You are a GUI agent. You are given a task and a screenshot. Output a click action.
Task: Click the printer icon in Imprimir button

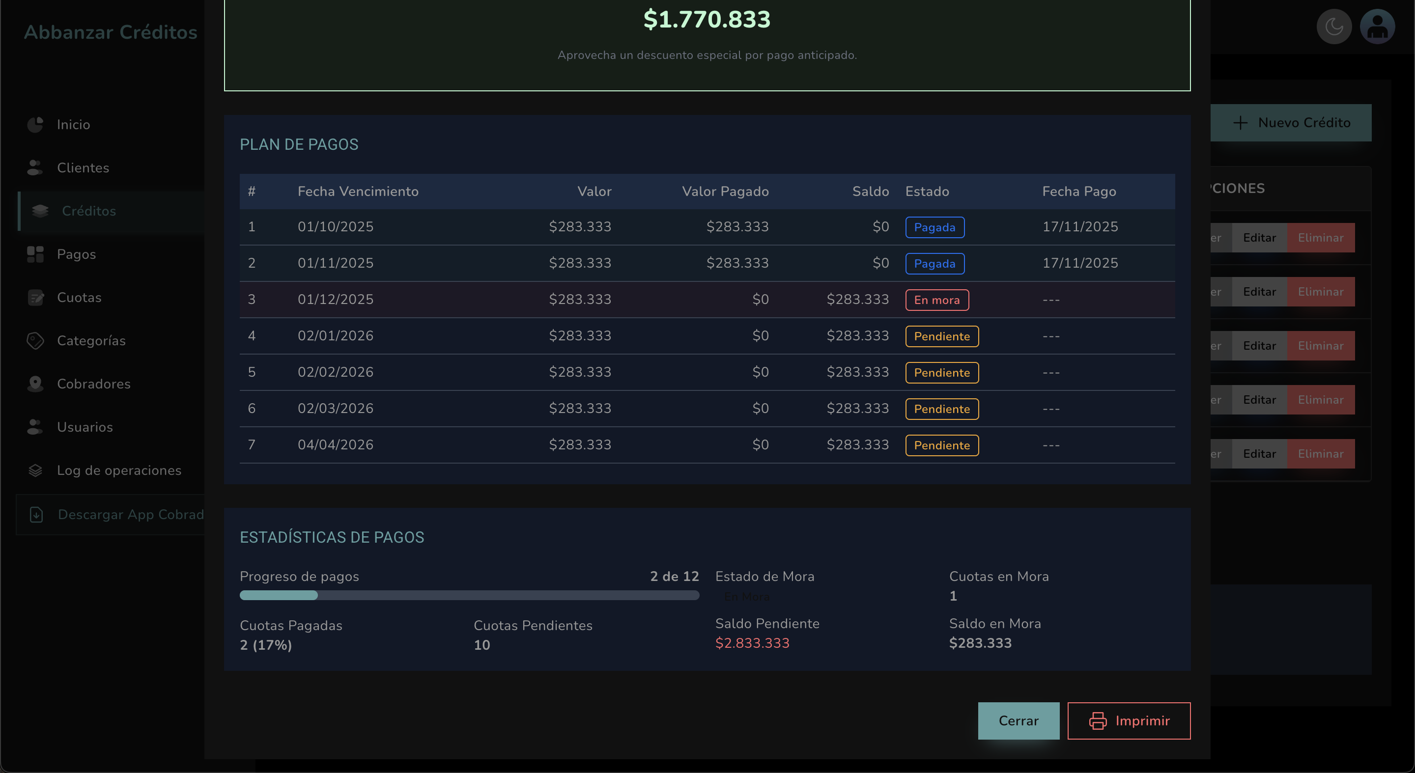pos(1098,721)
